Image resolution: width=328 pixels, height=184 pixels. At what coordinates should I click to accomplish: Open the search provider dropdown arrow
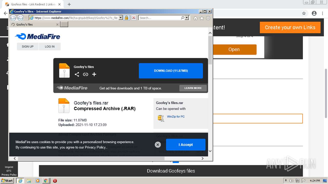pos(187,18)
